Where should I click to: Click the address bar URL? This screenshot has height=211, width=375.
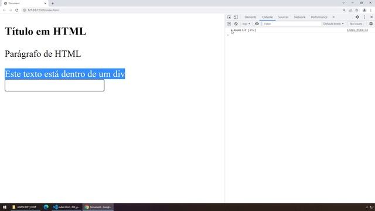(x=43, y=11)
